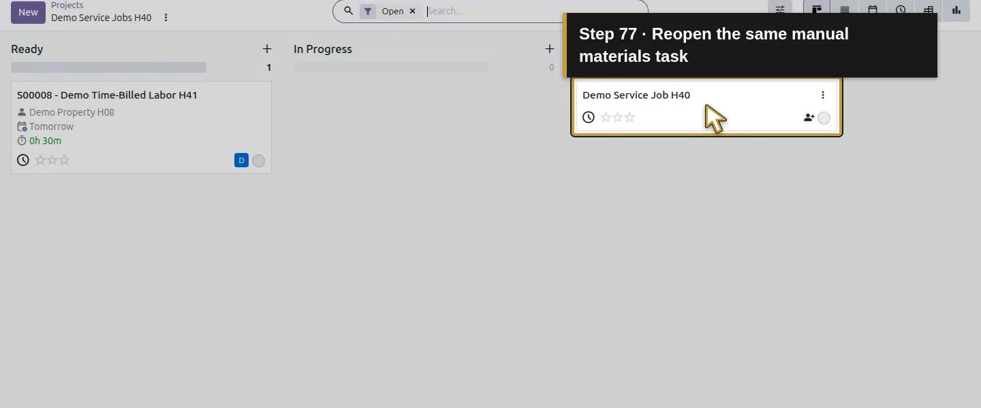The image size is (981, 408).
Task: Open S00008 - Demo Time-Billed Labor H41 card
Action: 141,128
